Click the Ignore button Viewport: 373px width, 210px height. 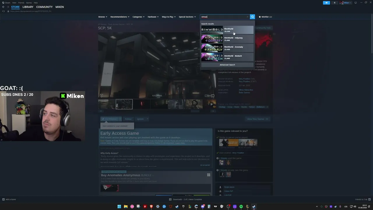coord(140,119)
